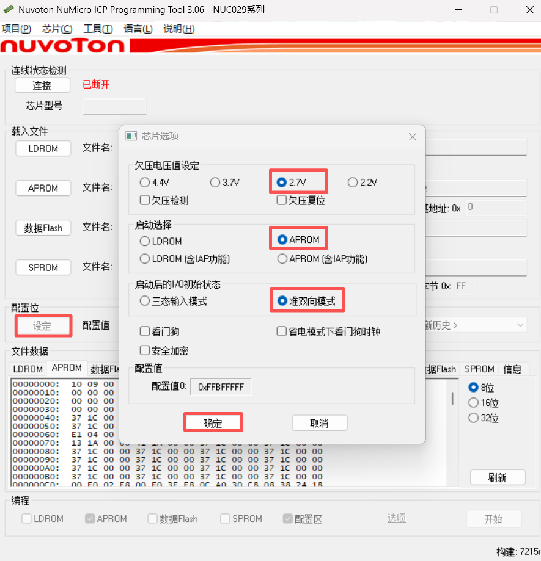Choose the 3.7V brown-out voltage radio
Image resolution: width=541 pixels, height=561 pixels.
[215, 183]
